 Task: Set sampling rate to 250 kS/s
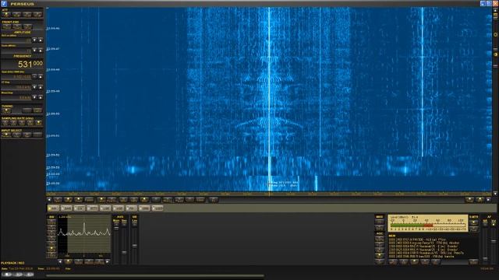click(13, 123)
